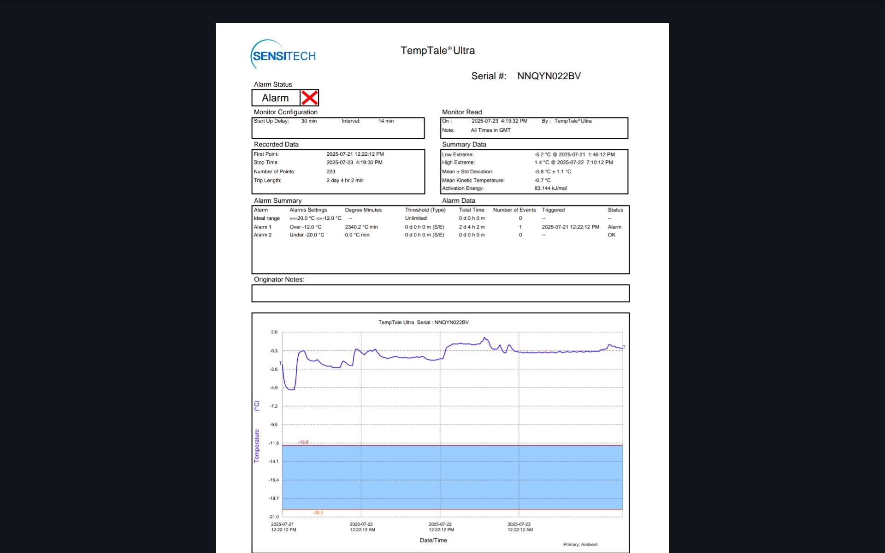The width and height of the screenshot is (885, 553).
Task: Click the Ideal range row label
Action: [266, 218]
